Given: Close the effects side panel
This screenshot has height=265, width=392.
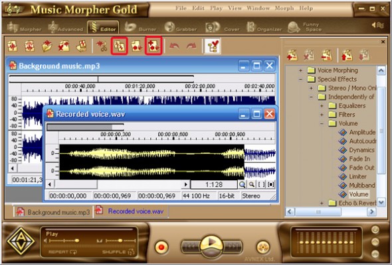Looking at the screenshot, I should (x=383, y=42).
